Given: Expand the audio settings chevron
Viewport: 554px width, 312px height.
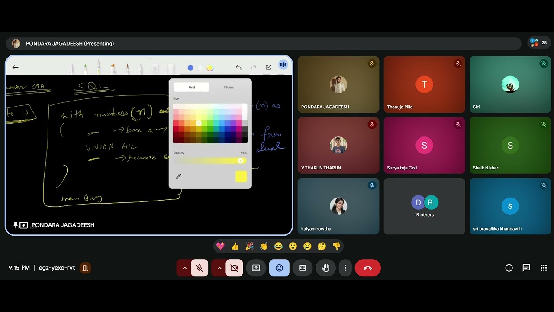Looking at the screenshot, I should coord(184,268).
